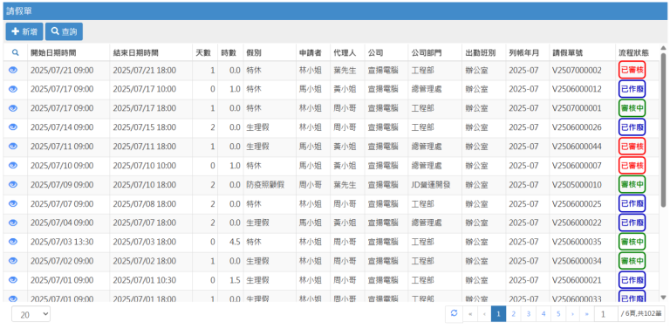Click 已作廢 status badge of V2506000026
This screenshot has width=670, height=329.
632,127
